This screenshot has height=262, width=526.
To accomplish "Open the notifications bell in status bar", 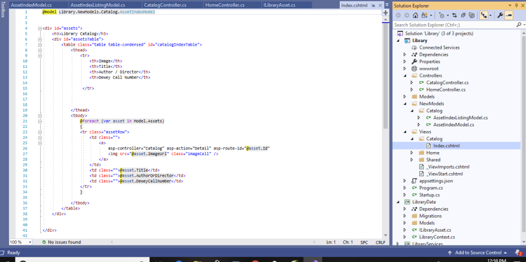I will point(519,253).
